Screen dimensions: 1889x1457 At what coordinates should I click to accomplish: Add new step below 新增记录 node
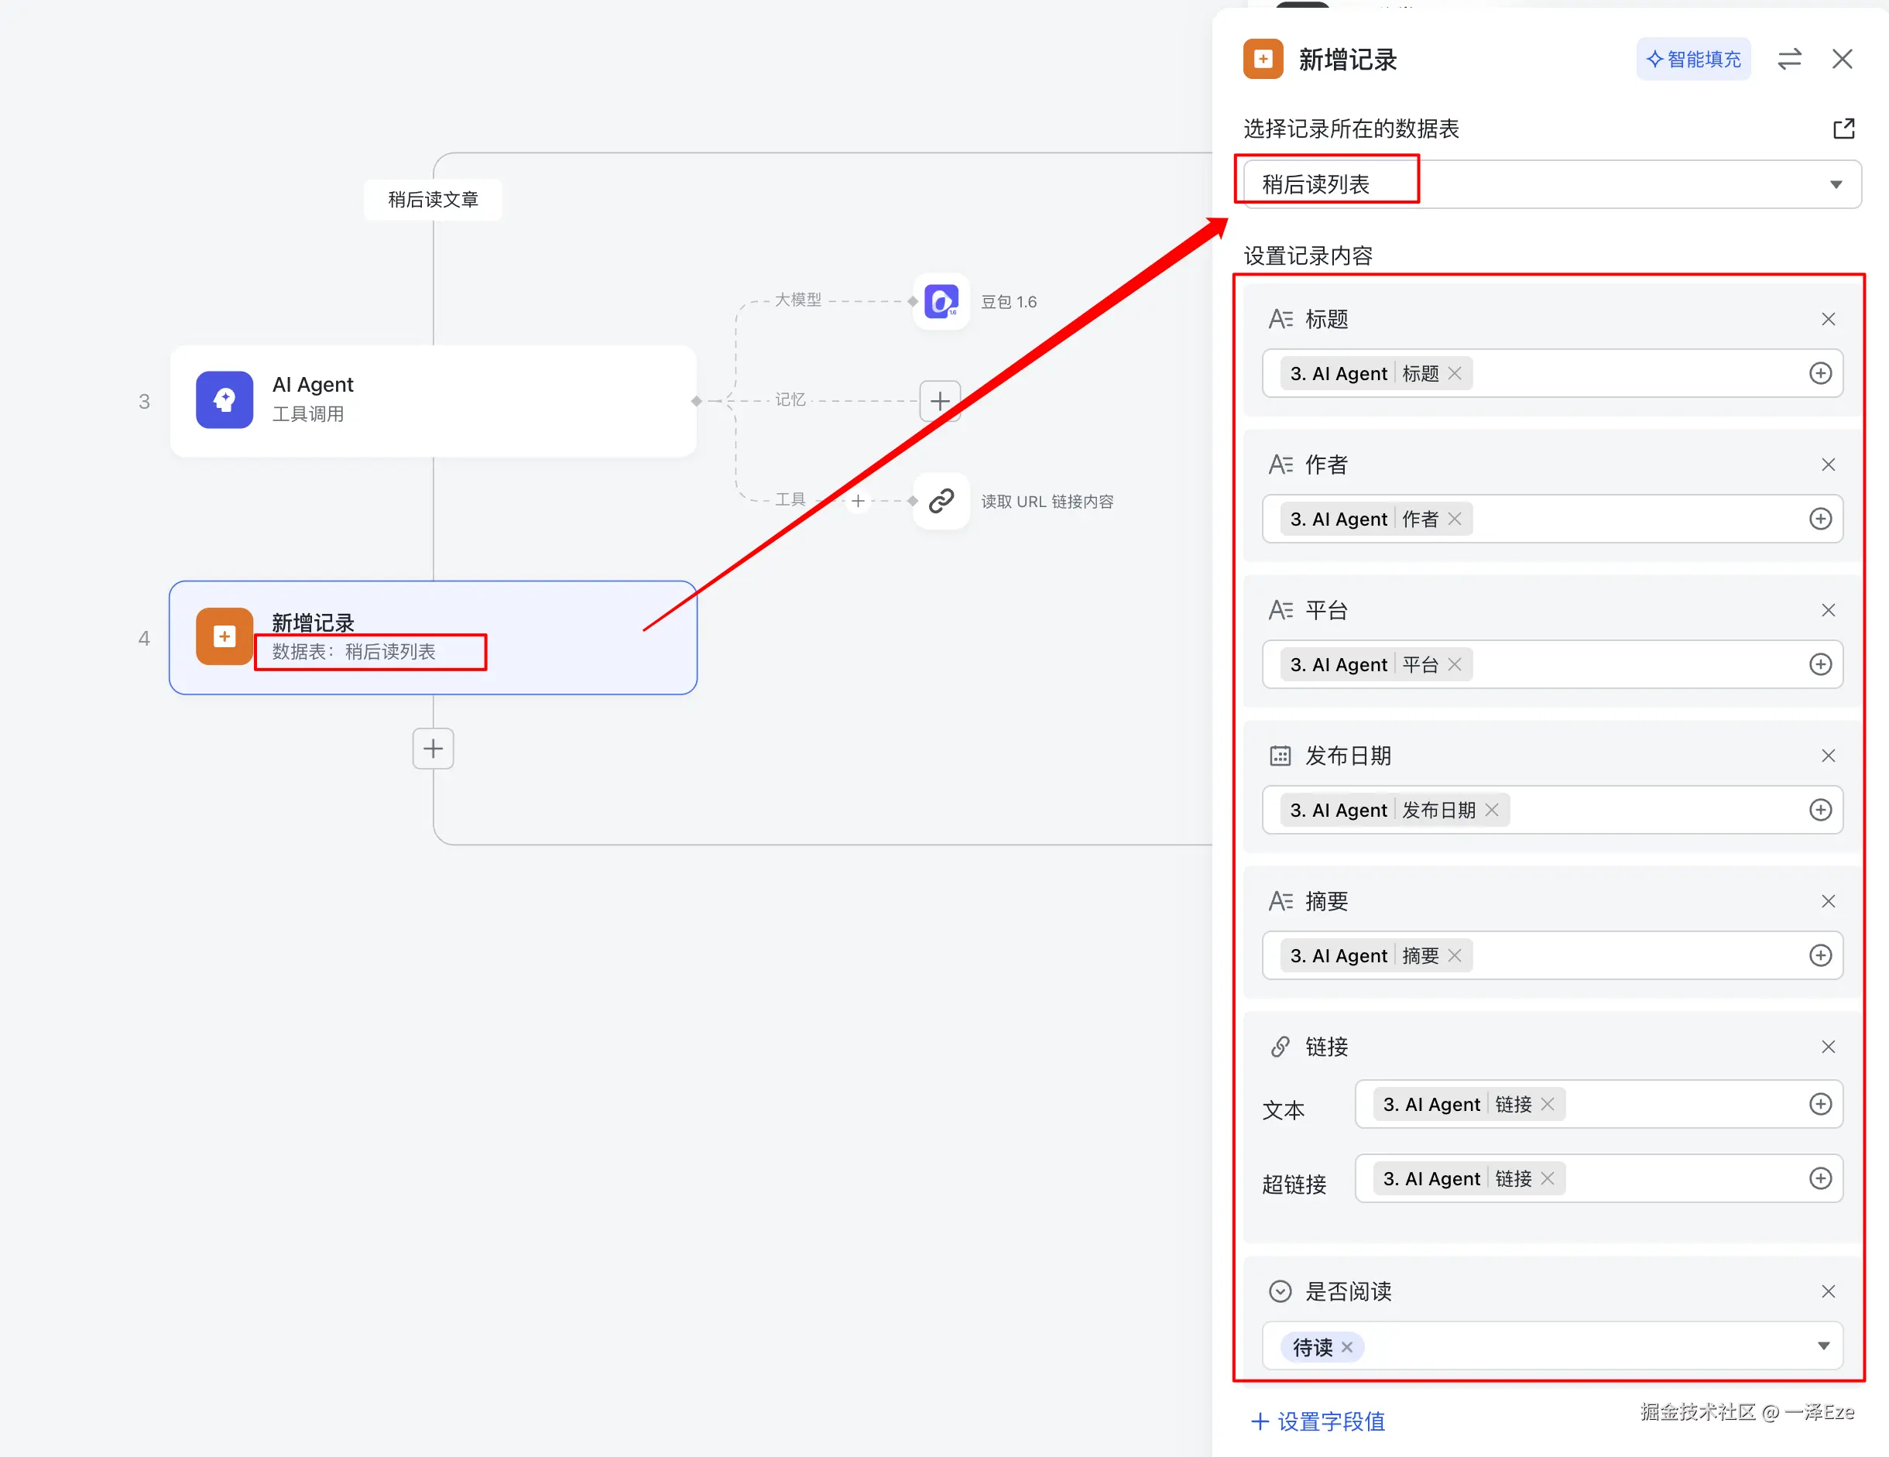[x=433, y=749]
